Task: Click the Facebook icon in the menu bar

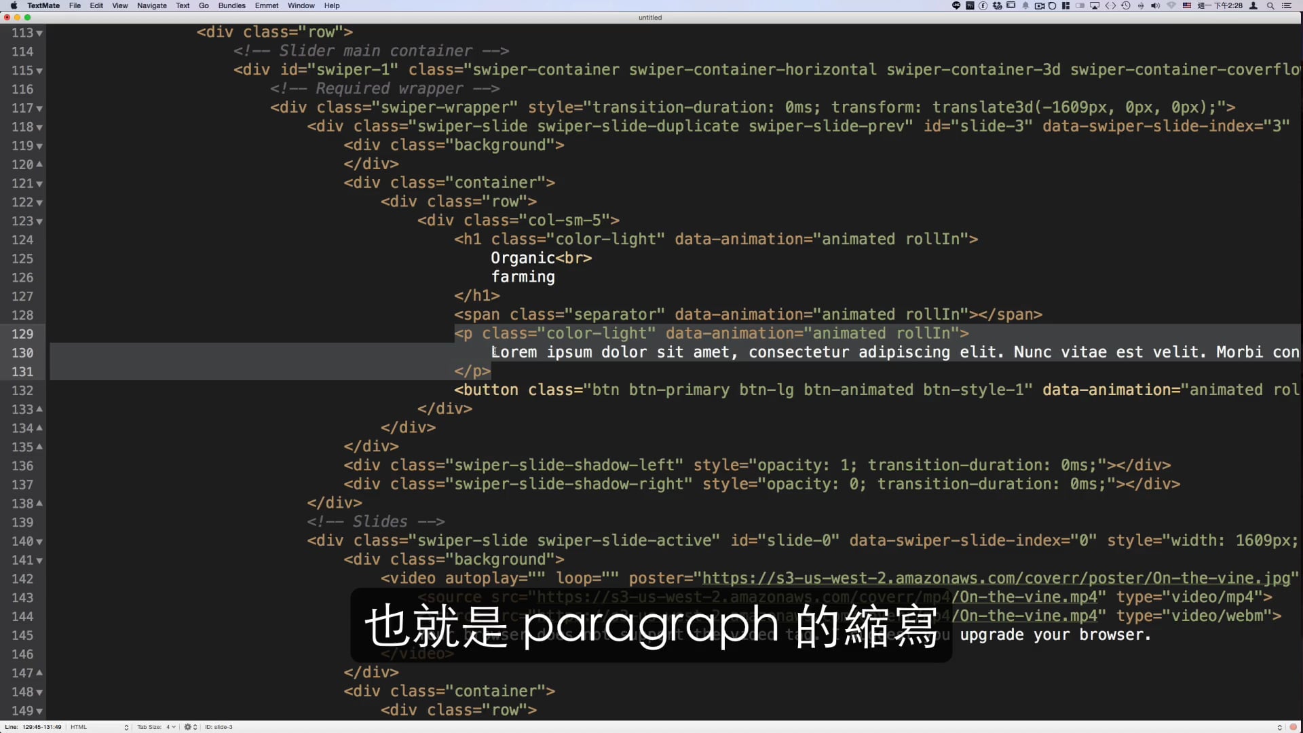Action: [982, 5]
